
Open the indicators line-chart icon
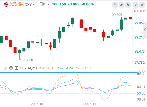click(115, 5)
